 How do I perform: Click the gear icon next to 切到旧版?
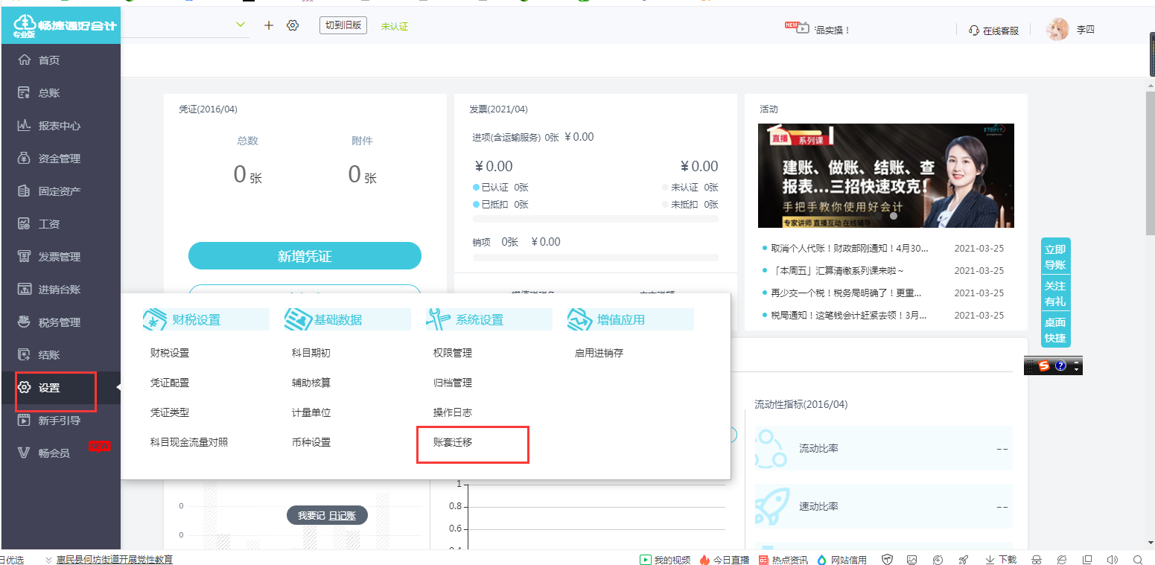point(293,25)
